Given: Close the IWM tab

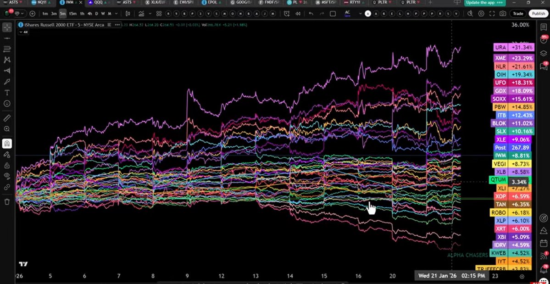Looking at the screenshot, I should [x=81, y=2].
